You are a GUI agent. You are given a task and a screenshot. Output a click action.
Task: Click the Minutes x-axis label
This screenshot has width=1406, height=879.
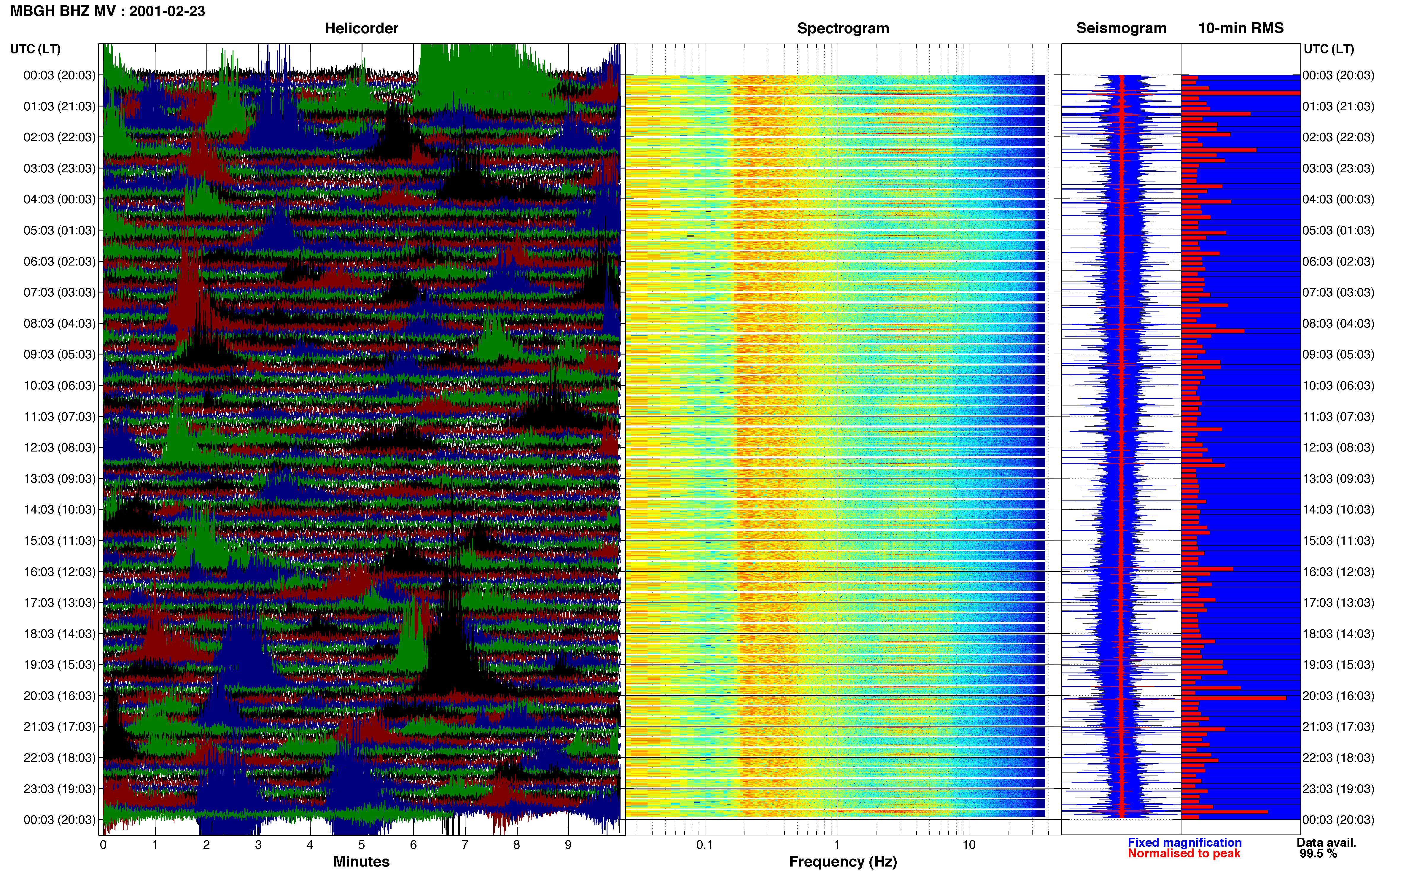click(362, 861)
